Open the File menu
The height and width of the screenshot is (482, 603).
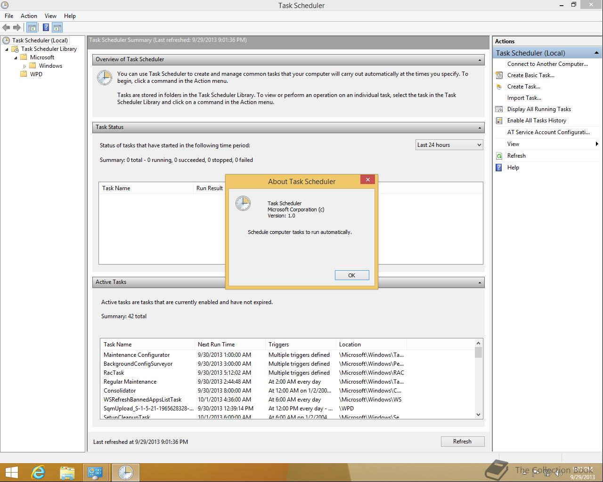click(9, 16)
